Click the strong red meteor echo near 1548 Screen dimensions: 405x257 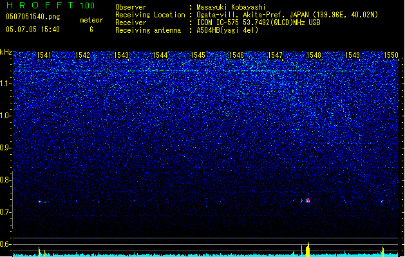pos(308,200)
